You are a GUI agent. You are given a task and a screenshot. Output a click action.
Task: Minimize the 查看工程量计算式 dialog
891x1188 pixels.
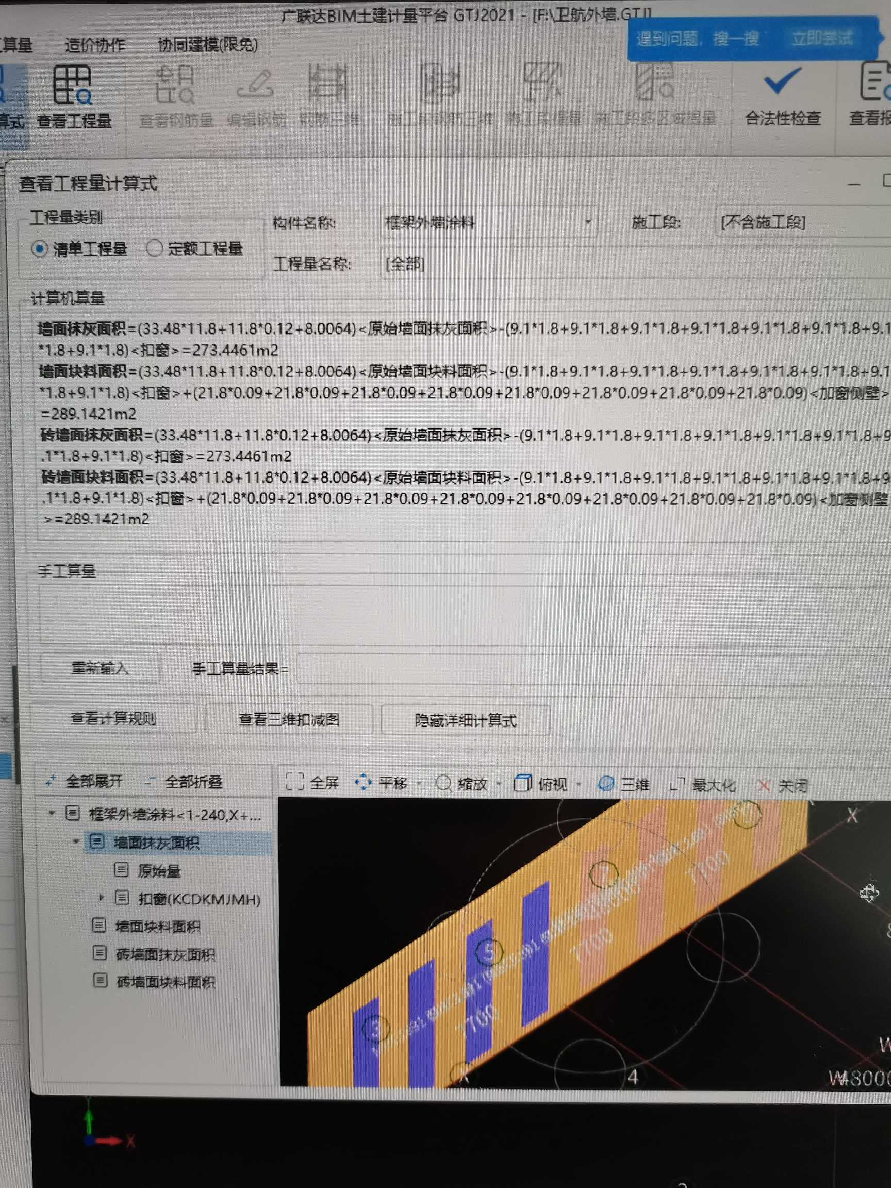pyautogui.click(x=854, y=184)
